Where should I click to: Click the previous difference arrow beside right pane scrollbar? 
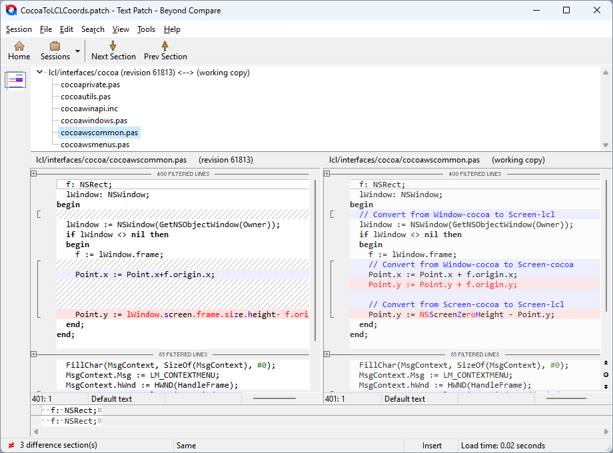[x=606, y=363]
